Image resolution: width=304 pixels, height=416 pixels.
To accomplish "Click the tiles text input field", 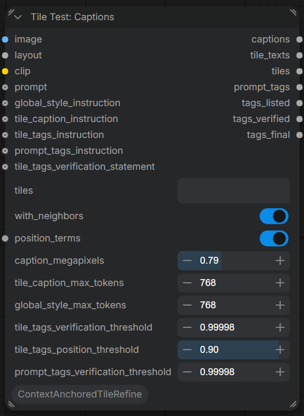I will 233,191.
